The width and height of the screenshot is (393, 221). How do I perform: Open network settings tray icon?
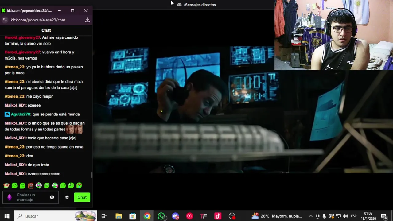[338, 216]
